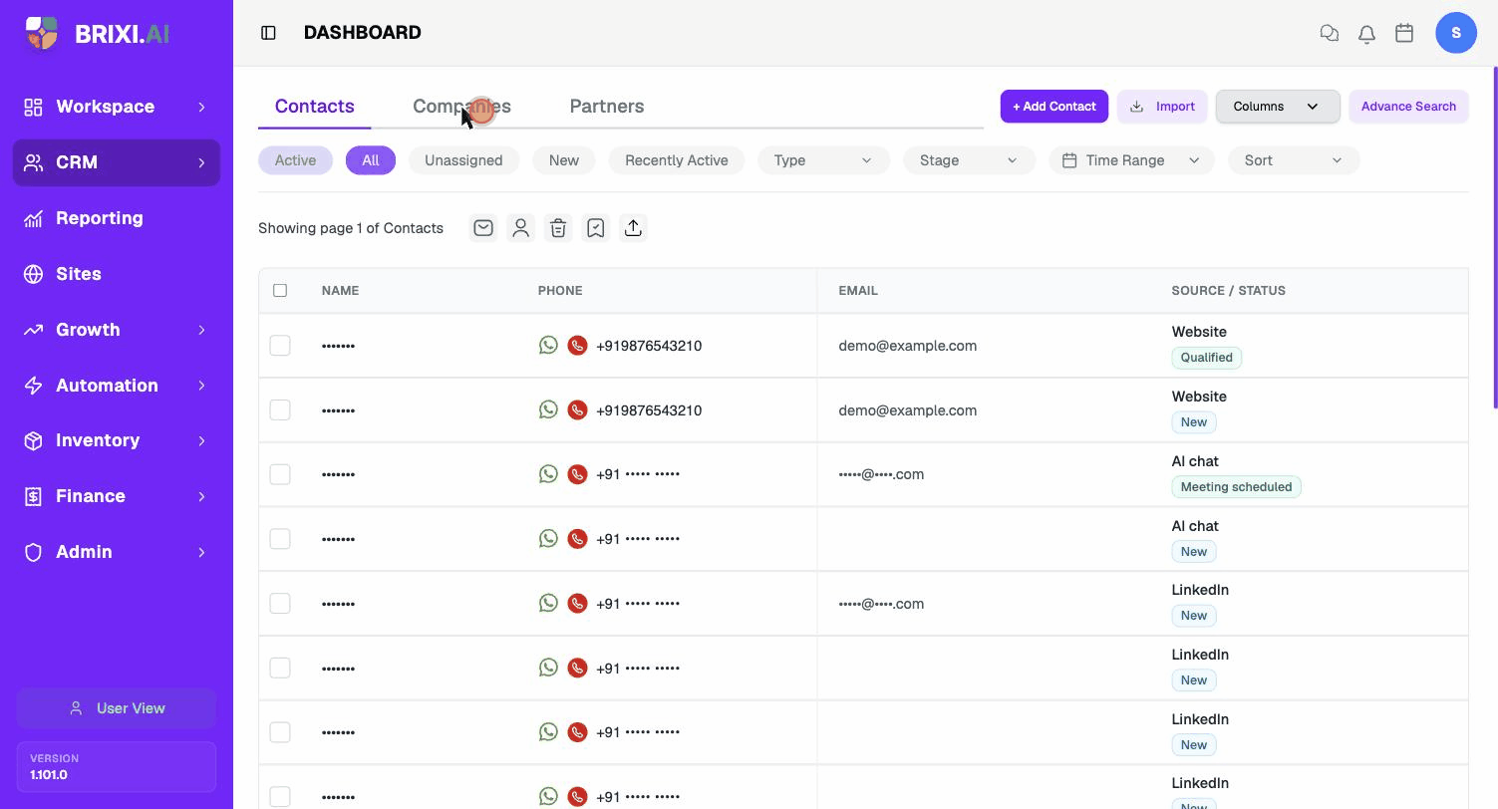The width and height of the screenshot is (1498, 809).
Task: Open the Sort dropdown
Action: coord(1294,160)
